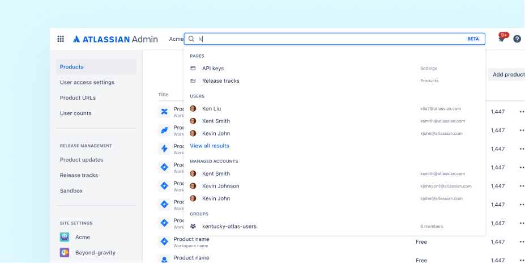Click the Atlassian Admin logo

116,39
